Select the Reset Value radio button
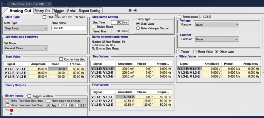This screenshot has height=118, width=264. (195, 52)
